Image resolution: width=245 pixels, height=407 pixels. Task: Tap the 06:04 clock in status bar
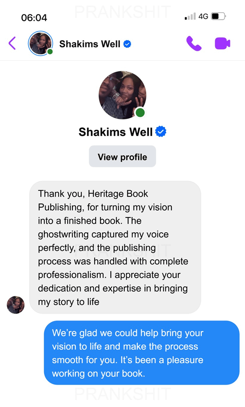pos(34,17)
